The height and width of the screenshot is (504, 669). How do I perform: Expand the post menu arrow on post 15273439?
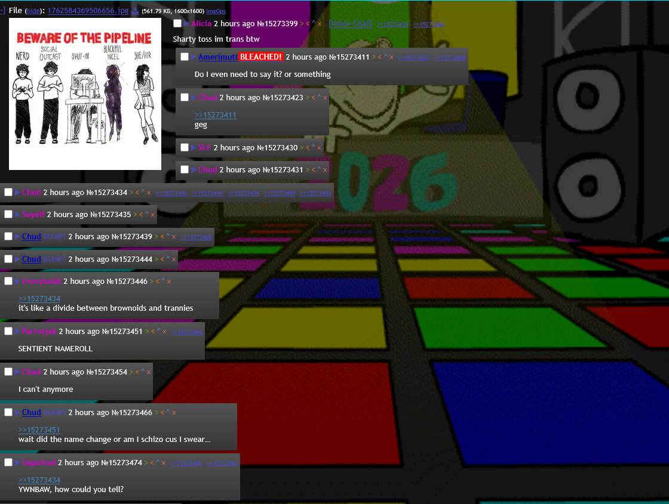tap(17, 236)
